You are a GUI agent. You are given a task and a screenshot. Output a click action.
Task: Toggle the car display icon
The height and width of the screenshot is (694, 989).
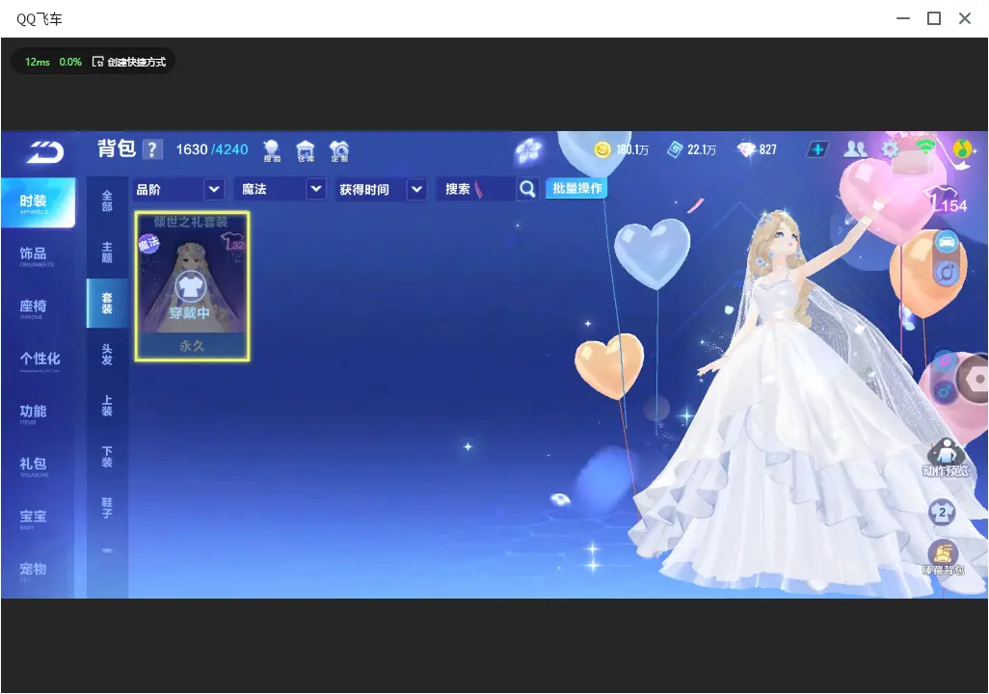pos(947,242)
